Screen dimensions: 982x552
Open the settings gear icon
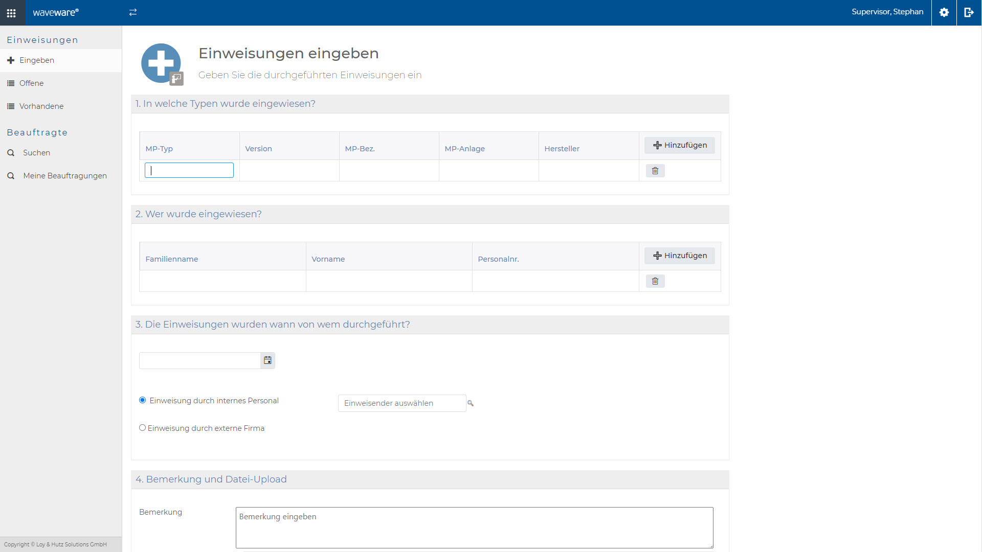pyautogui.click(x=944, y=12)
